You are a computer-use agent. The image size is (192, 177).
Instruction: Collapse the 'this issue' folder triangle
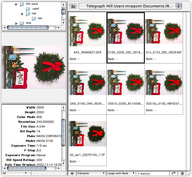click(x=16, y=4)
